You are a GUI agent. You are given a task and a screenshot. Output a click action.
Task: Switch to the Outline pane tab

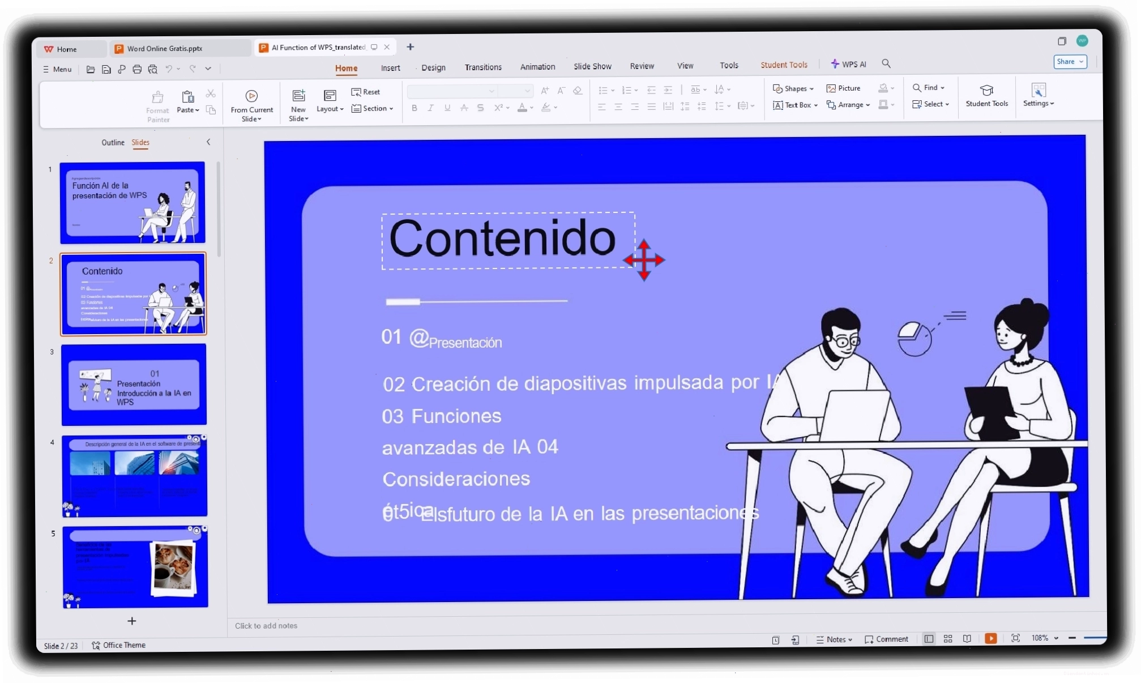[x=113, y=143]
